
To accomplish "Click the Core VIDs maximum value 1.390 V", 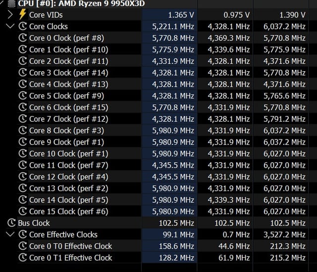I will click(x=292, y=15).
